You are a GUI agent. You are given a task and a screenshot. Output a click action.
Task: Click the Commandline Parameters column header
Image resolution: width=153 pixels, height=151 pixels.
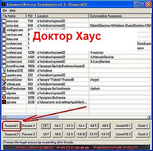120,16
